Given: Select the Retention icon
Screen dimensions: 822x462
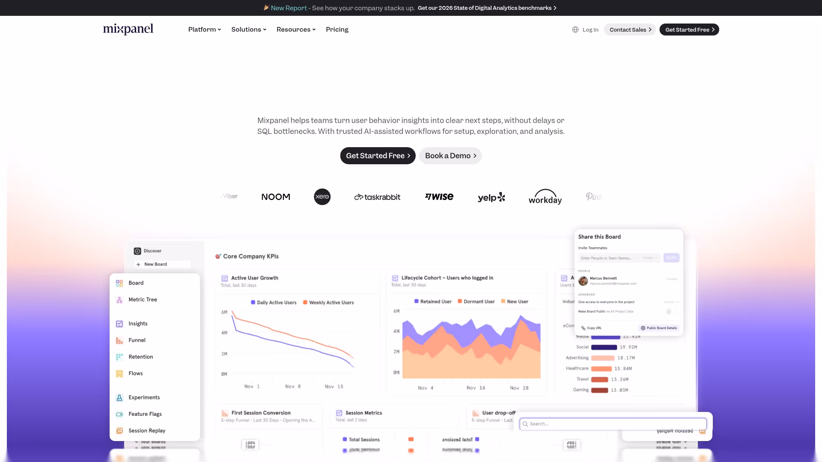Looking at the screenshot, I should 119,357.
